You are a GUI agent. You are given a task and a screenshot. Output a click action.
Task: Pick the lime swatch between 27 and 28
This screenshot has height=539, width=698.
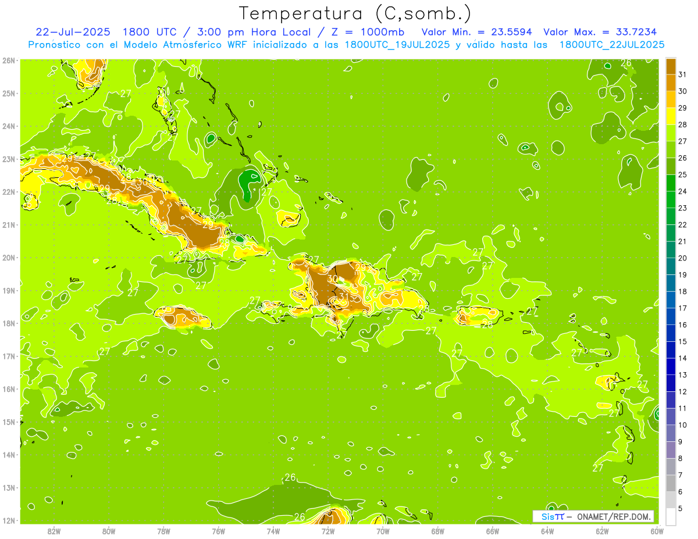[671, 133]
